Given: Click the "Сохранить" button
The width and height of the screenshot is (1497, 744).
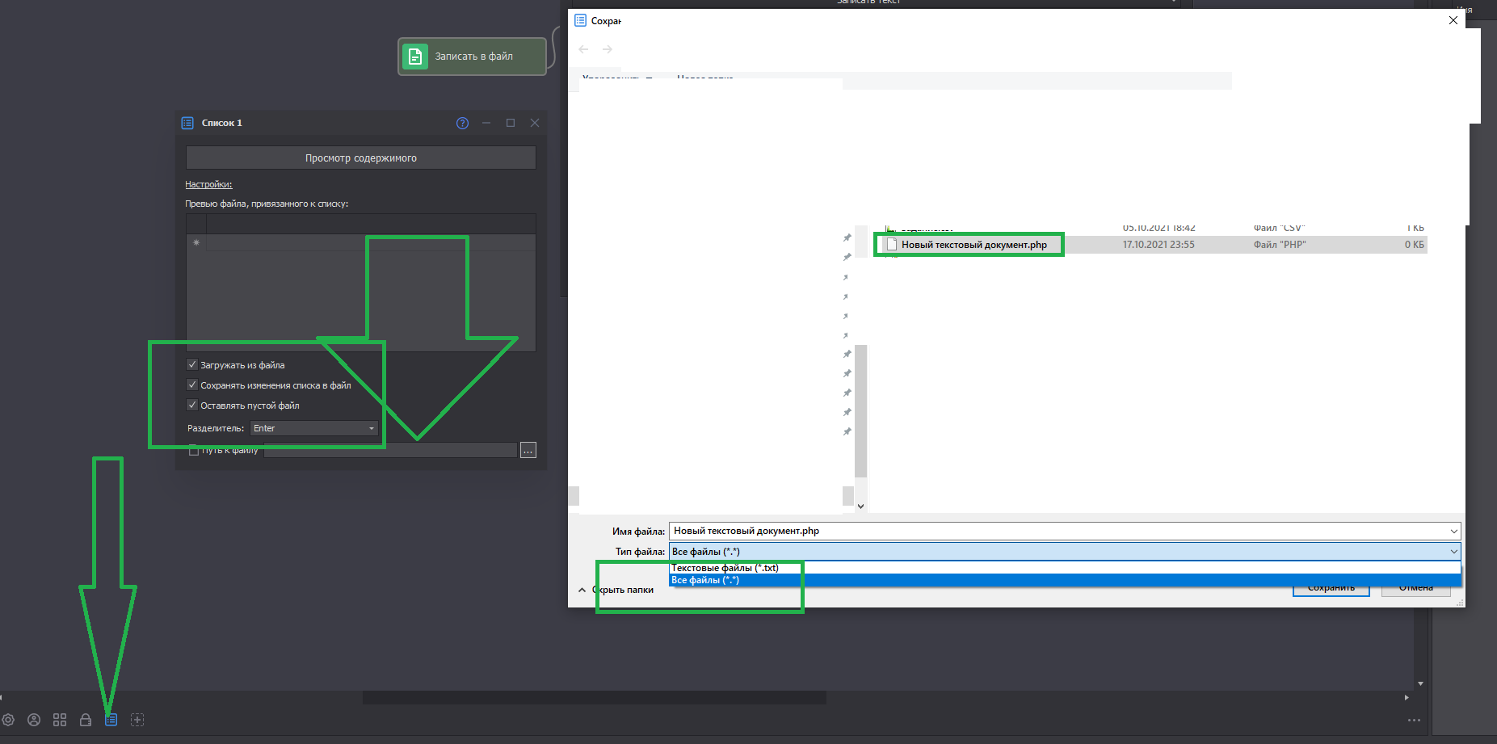Looking at the screenshot, I should tap(1331, 588).
